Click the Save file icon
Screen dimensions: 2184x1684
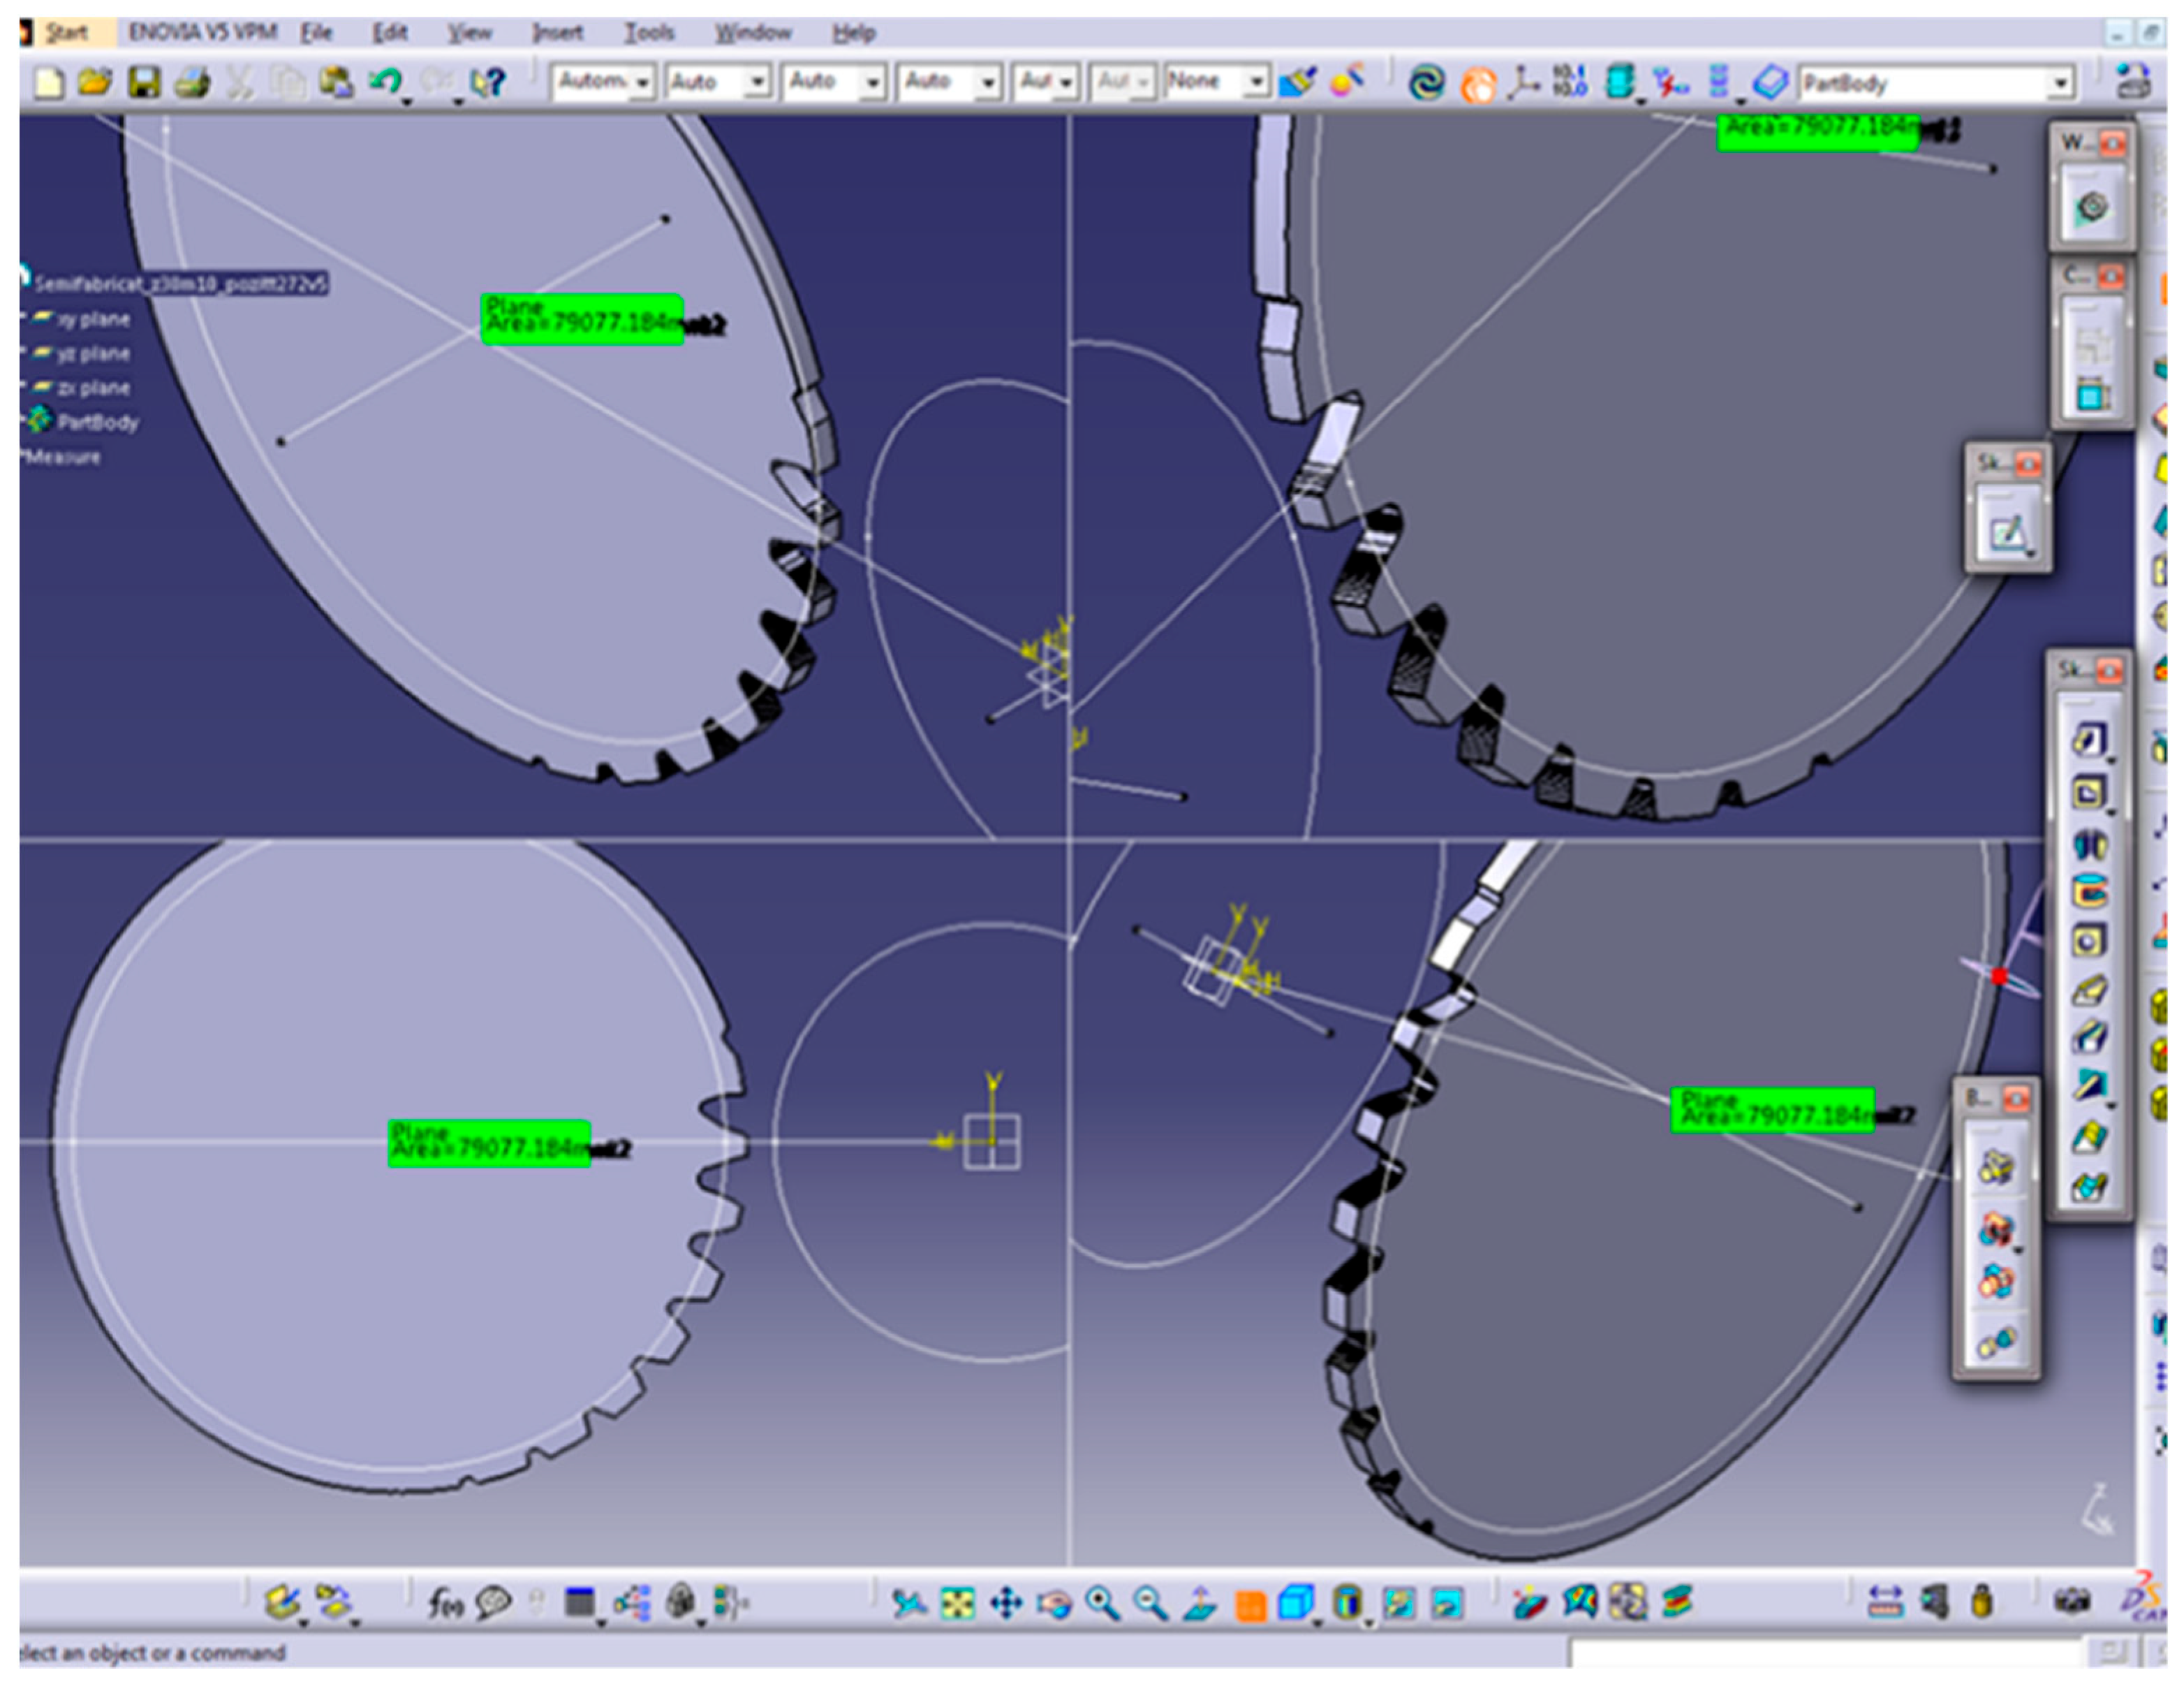[144, 82]
